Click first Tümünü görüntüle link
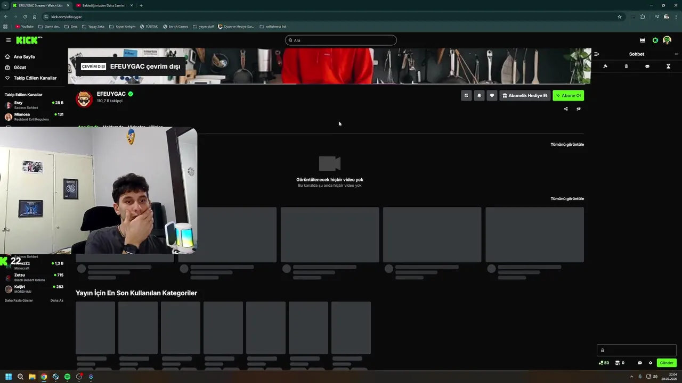 [567, 144]
